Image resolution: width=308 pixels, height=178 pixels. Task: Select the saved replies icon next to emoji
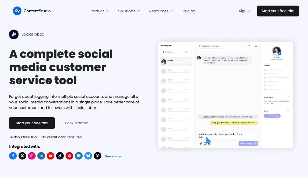click(209, 143)
